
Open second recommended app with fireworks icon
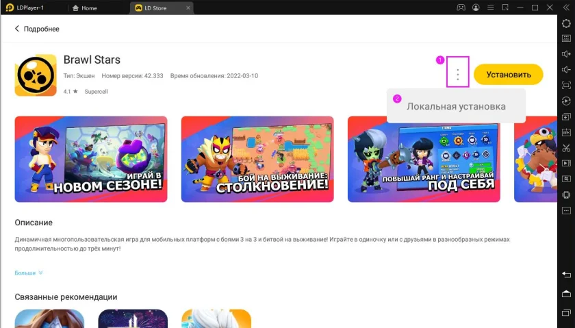[133, 318]
